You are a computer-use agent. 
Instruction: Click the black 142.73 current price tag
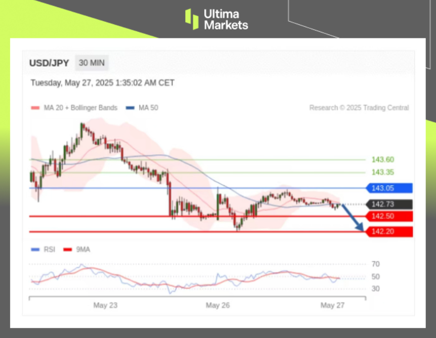pos(389,205)
